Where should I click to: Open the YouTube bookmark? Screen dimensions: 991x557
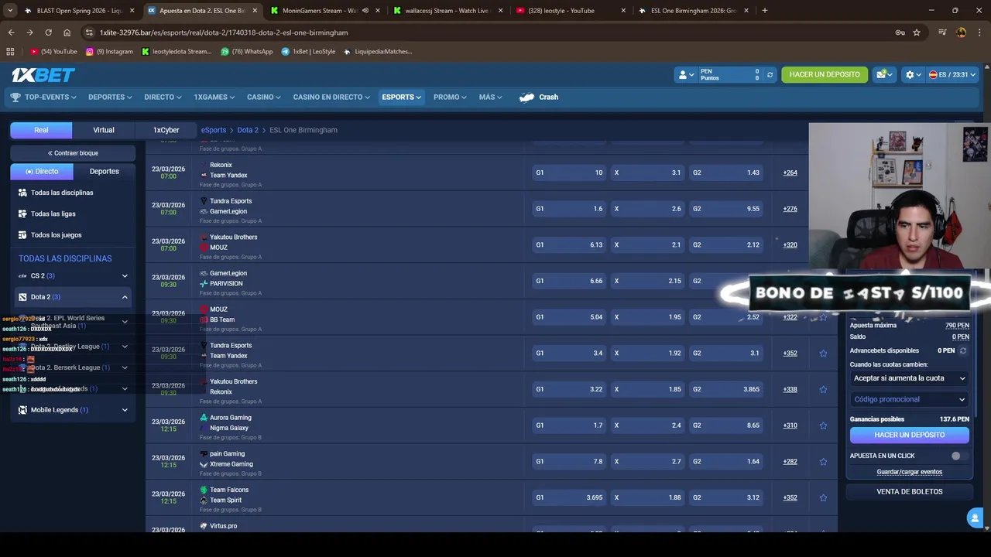pyautogui.click(x=53, y=52)
